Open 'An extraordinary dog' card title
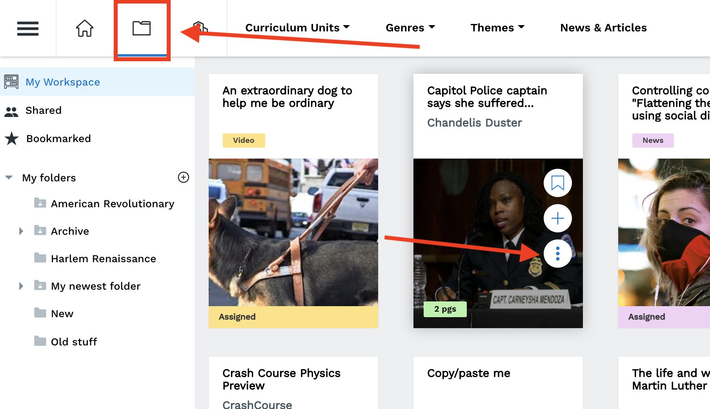Image resolution: width=710 pixels, height=409 pixels. tap(287, 97)
